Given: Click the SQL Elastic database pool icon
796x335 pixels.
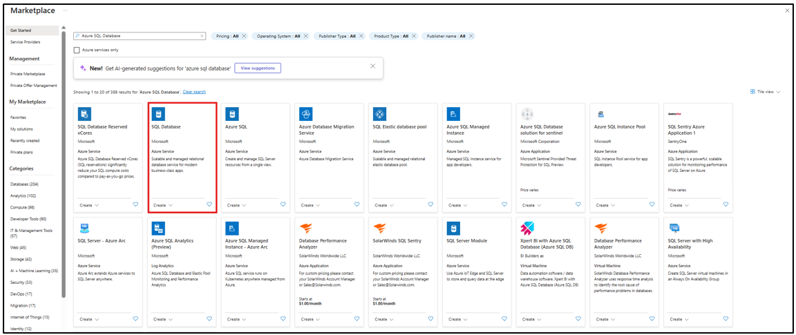Looking at the screenshot, I should (x=379, y=114).
